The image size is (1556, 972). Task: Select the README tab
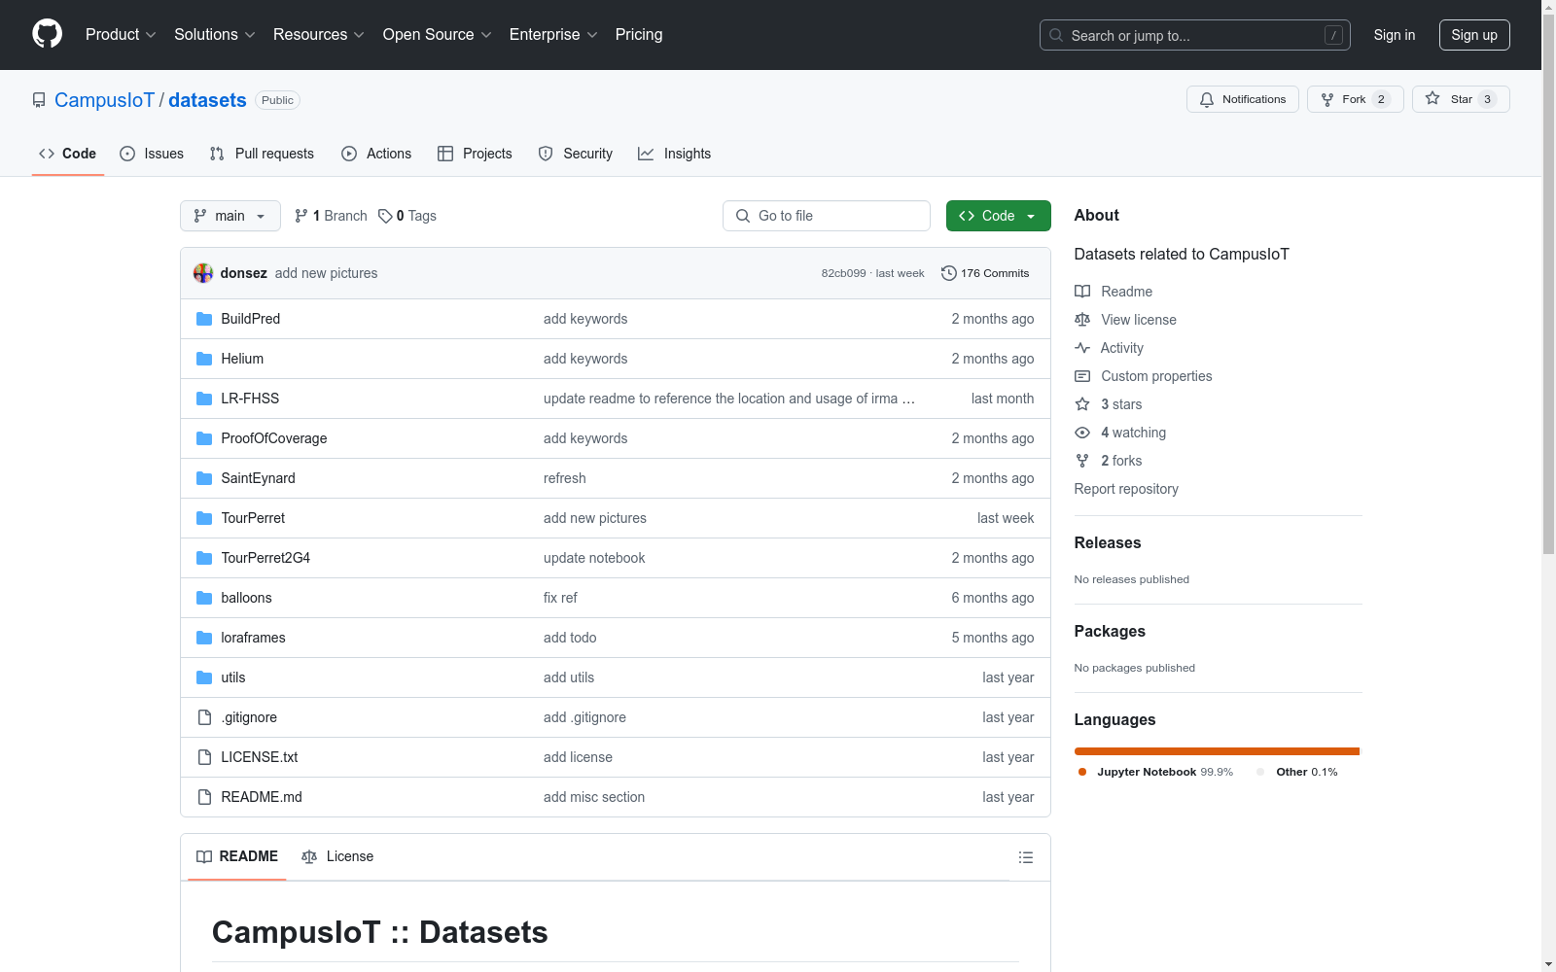coord(237,856)
